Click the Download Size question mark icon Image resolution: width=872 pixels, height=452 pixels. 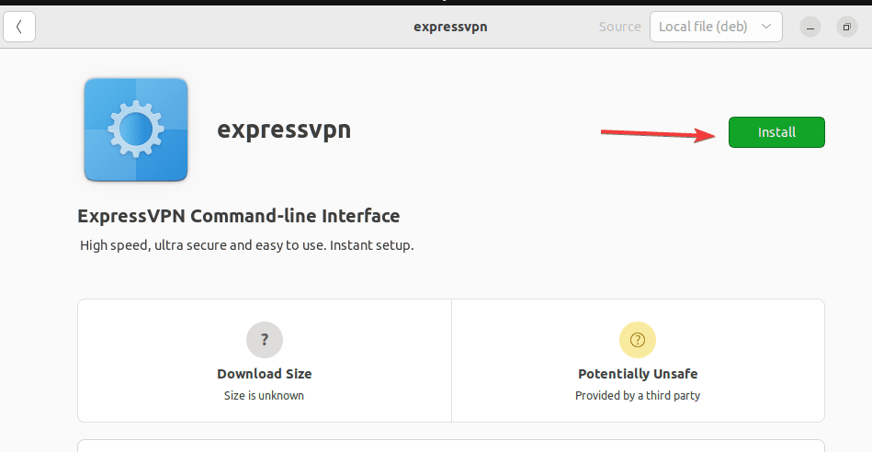coord(264,340)
